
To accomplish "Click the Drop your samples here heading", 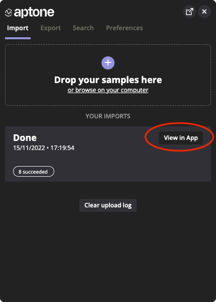I will tap(108, 80).
